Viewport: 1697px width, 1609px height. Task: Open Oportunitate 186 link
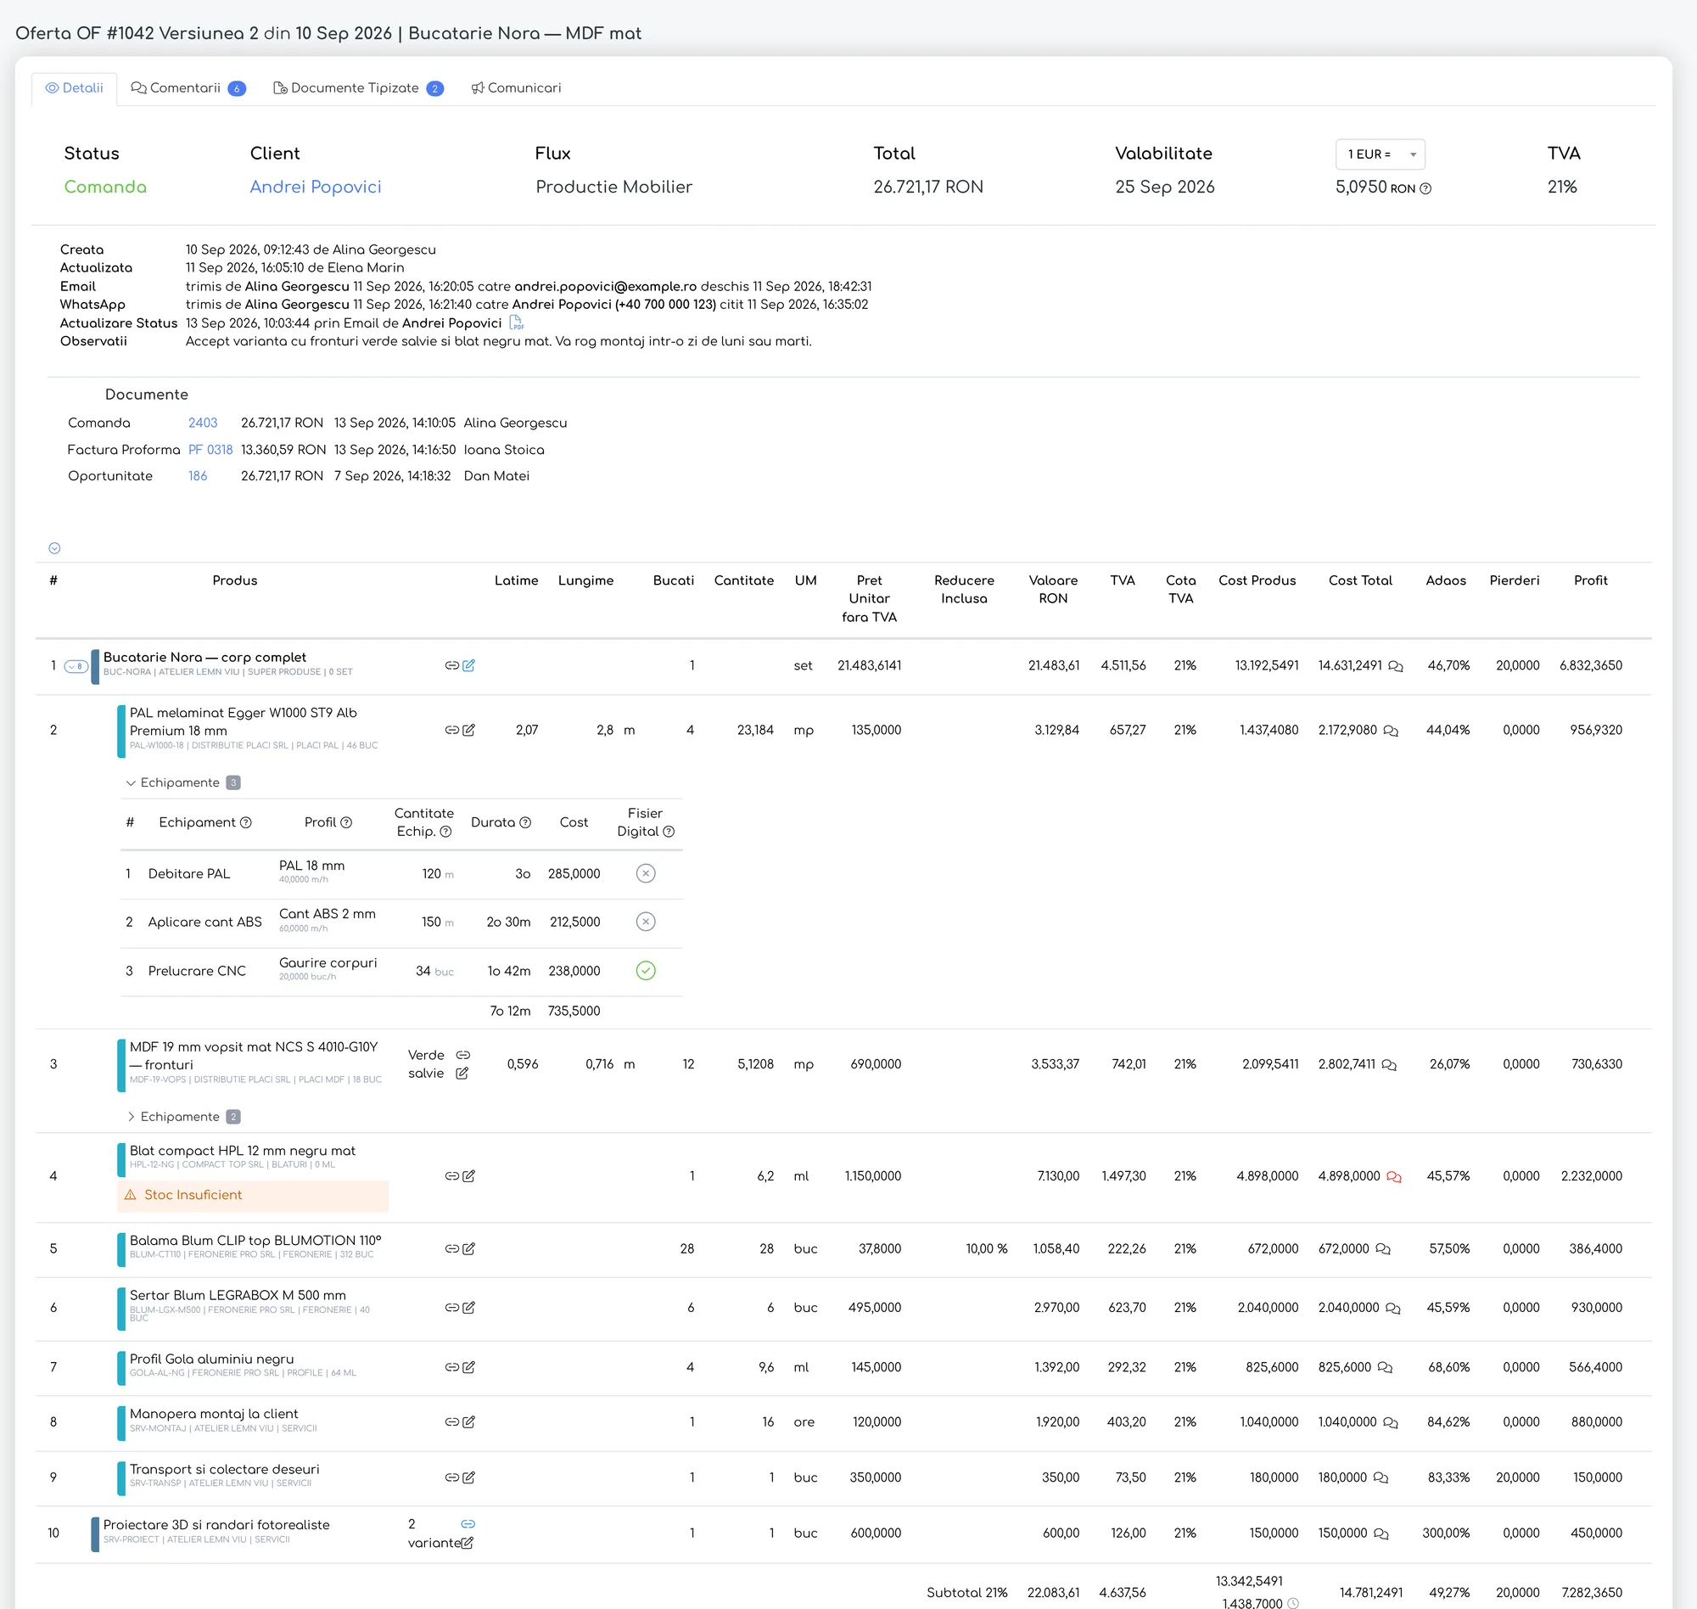197,476
